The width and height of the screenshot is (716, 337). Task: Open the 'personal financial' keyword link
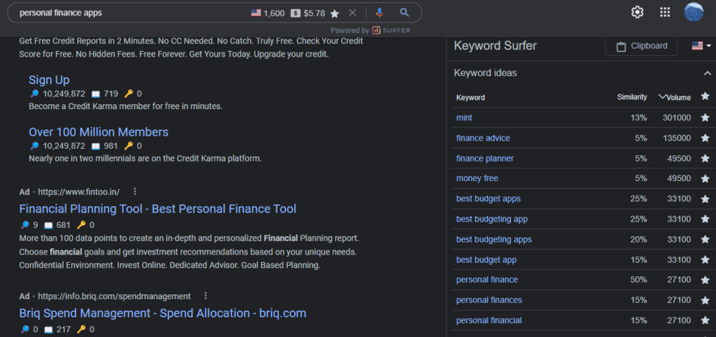(x=489, y=320)
